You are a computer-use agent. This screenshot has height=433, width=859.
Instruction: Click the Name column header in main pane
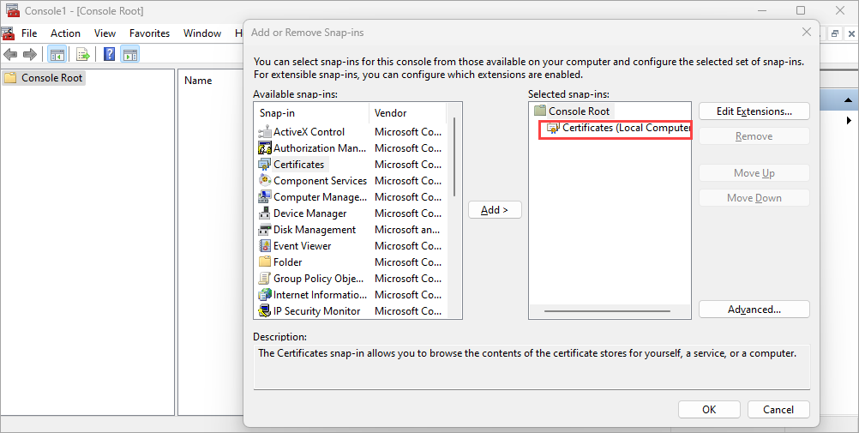(x=198, y=81)
